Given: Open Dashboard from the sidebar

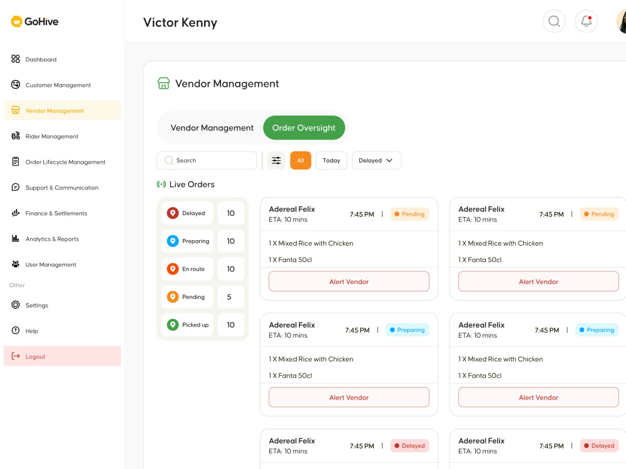Looking at the screenshot, I should [62, 59].
